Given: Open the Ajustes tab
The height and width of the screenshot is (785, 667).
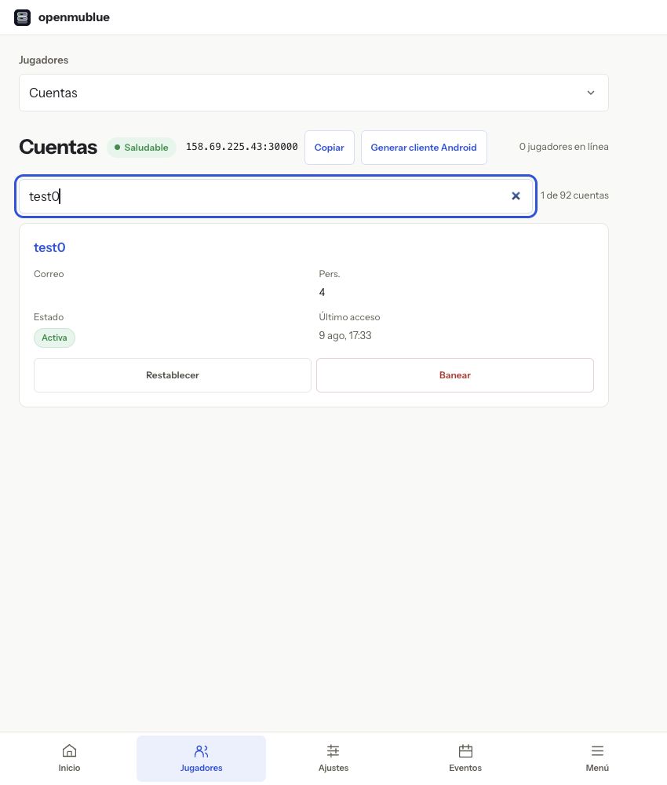Looking at the screenshot, I should (x=333, y=758).
